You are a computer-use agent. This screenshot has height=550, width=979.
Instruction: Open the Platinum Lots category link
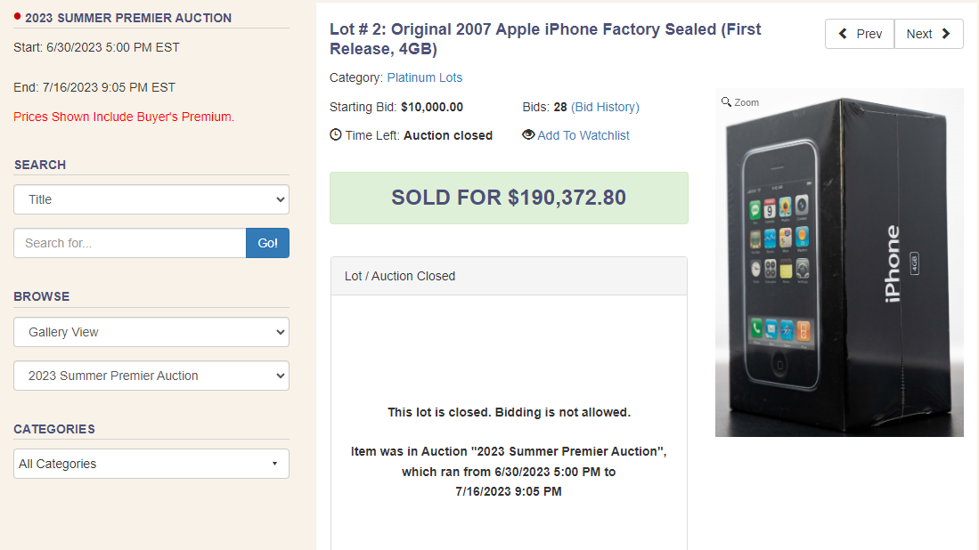426,77
